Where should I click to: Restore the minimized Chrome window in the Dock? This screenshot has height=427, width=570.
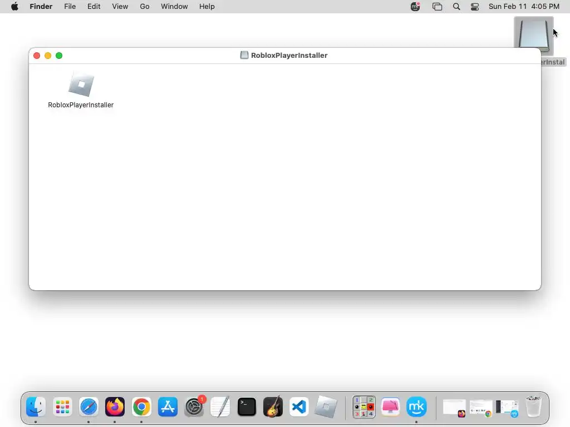[481, 408]
